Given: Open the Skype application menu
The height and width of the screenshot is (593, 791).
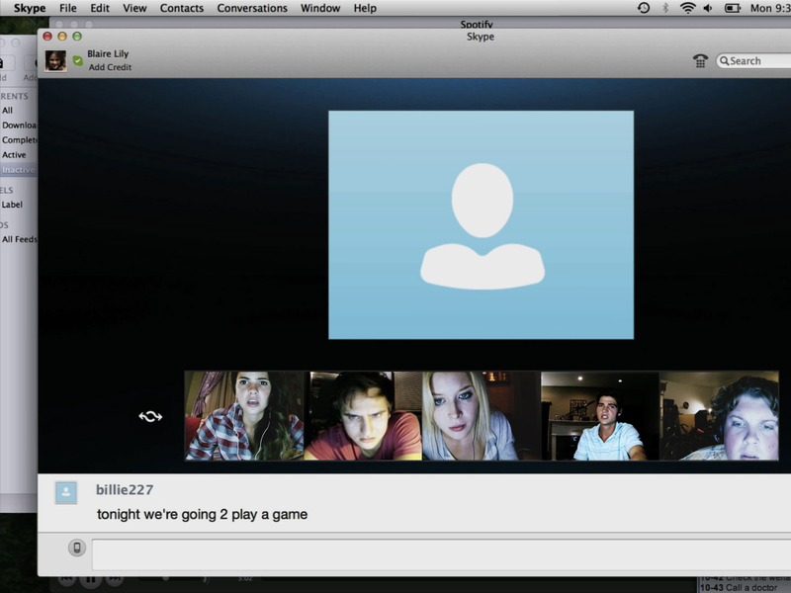Looking at the screenshot, I should 30,8.
